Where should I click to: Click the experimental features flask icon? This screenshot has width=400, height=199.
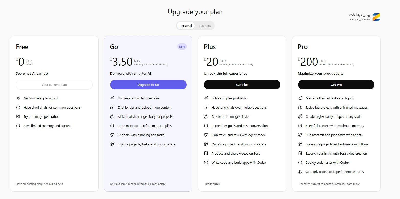[300, 172]
